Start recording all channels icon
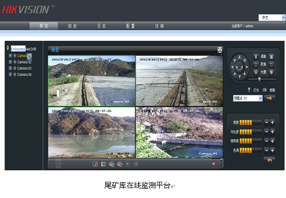 (x=111, y=164)
